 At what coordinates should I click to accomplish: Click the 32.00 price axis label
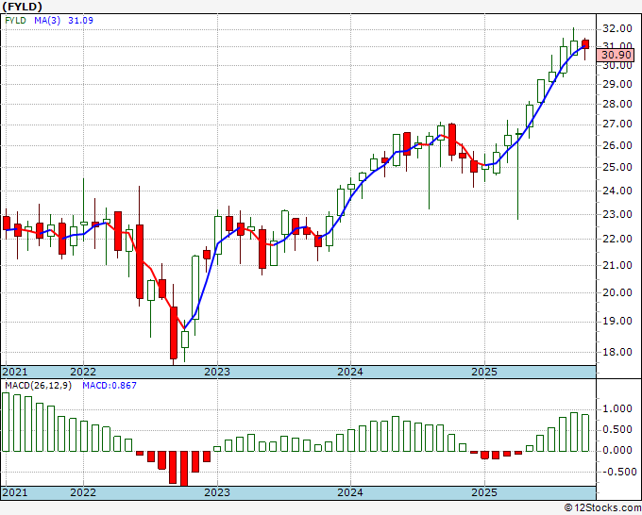coord(617,28)
